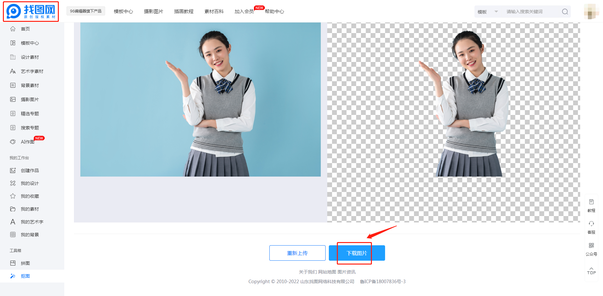Screen dimensions: 603x296
Task: Click the 创建作品 sidebar icon
Action: click(x=13, y=170)
